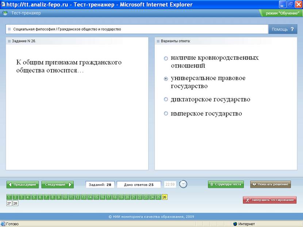Jump to question 4
Screen dimensions: 303x227
click(28, 197)
